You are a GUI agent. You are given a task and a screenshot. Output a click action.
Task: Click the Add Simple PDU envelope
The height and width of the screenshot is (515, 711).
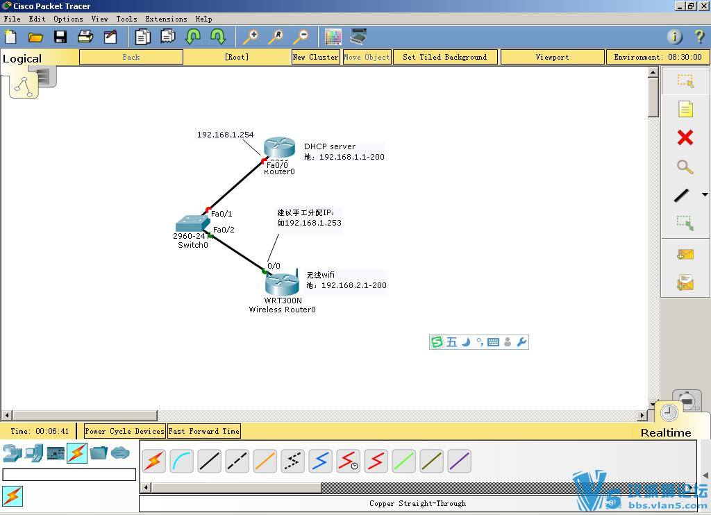point(685,254)
